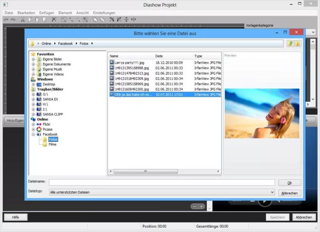Select the Picasa tree item
320x232 pixels.
coord(48,129)
